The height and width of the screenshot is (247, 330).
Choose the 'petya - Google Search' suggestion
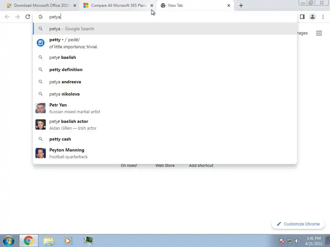(x=165, y=29)
